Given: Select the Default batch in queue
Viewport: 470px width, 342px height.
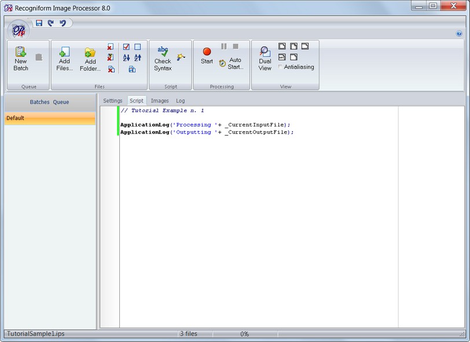Looking at the screenshot, I should (x=50, y=118).
